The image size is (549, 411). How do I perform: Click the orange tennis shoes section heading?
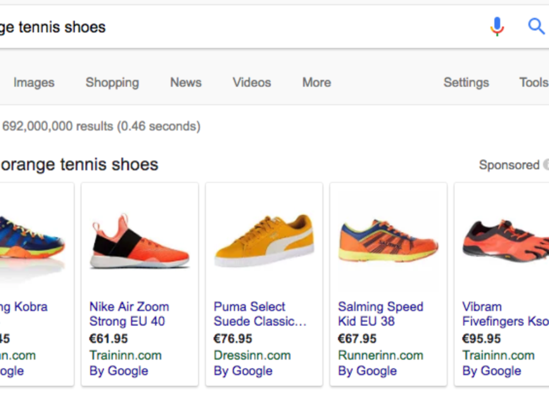(80, 164)
